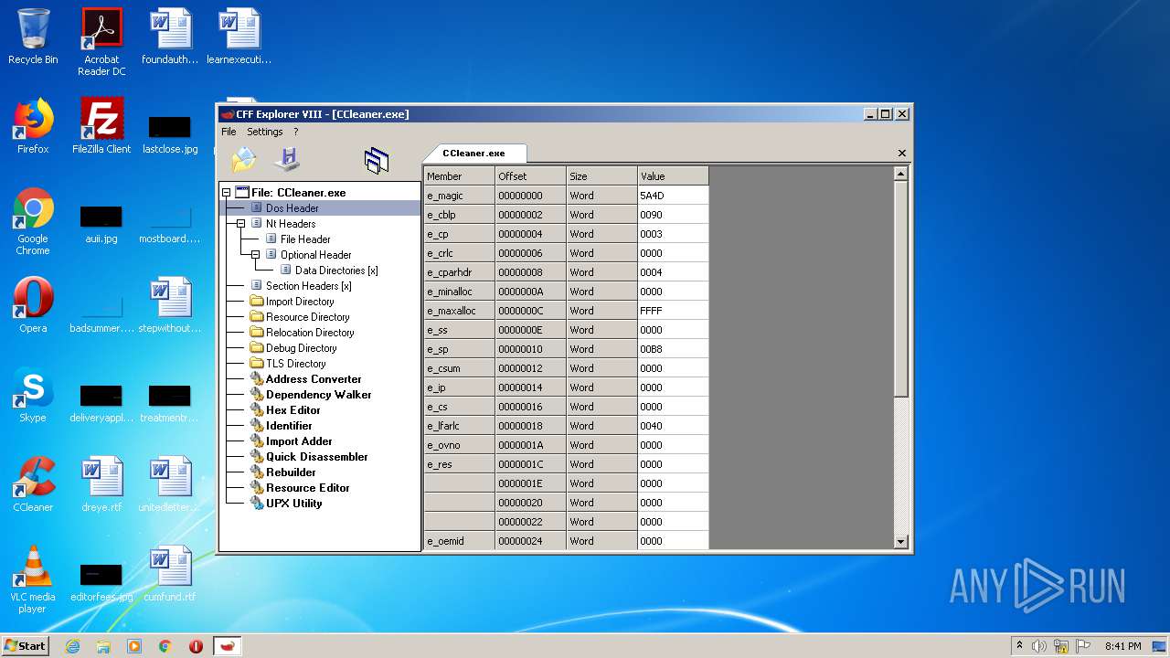Open the Relocation Directory folder
The width and height of the screenshot is (1170, 658).
click(x=310, y=333)
